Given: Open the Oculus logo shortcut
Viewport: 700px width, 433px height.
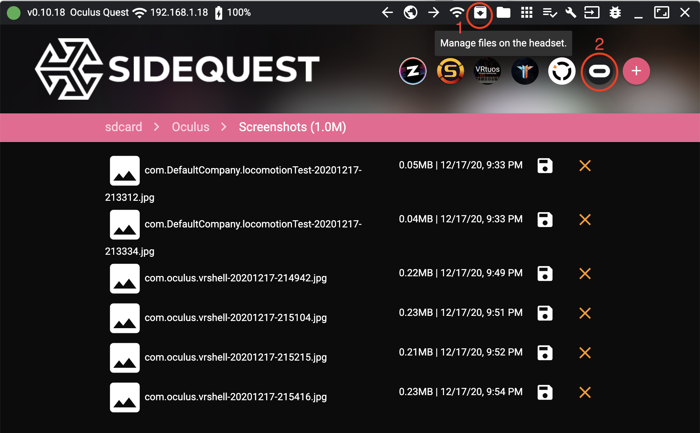Looking at the screenshot, I should [x=599, y=71].
